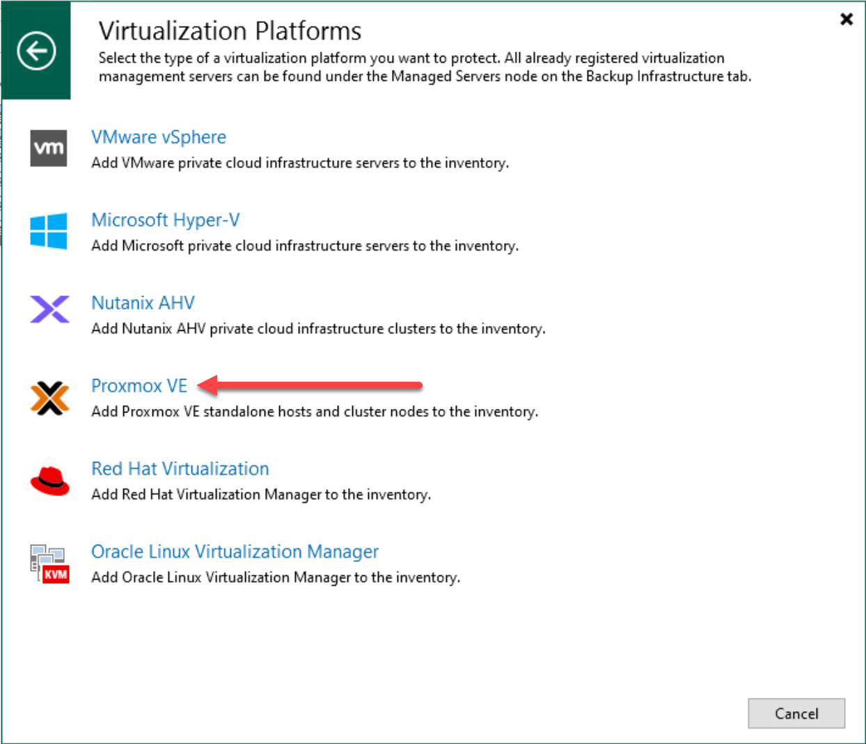Close the wizard with the X icon
Viewport: 866px width, 744px height.
pos(846,20)
